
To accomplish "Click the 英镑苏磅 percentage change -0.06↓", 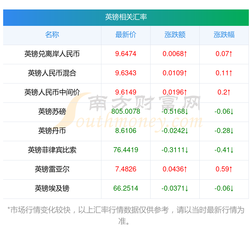I will (224, 112).
